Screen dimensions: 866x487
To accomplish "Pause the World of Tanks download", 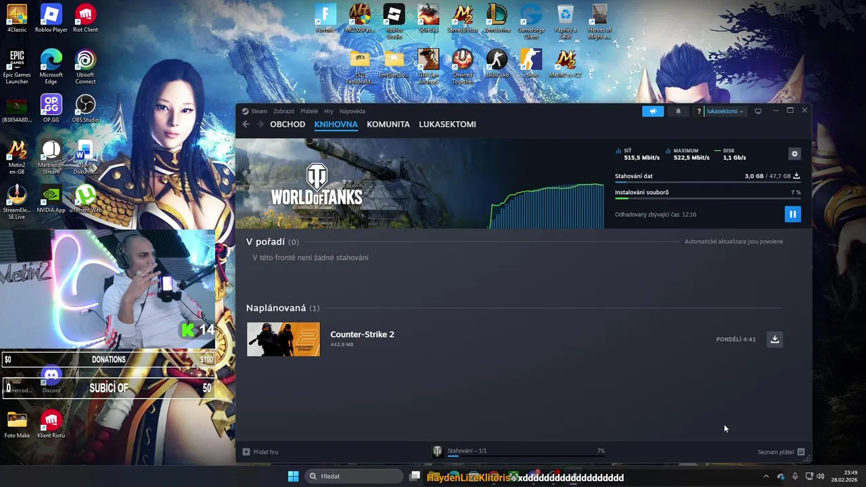I will [792, 214].
